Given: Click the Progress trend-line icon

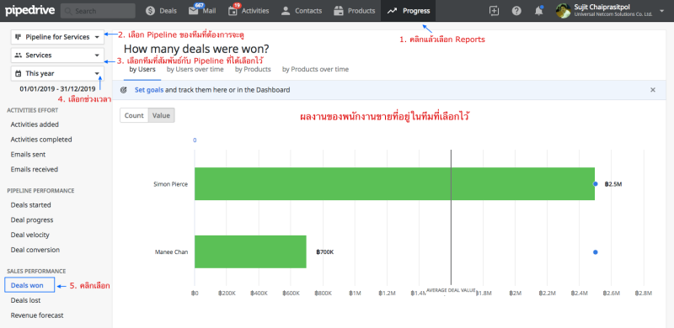Looking at the screenshot, I should (x=392, y=11).
